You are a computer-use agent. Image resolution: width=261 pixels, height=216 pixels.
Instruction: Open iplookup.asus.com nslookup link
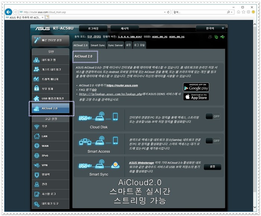[110, 94]
